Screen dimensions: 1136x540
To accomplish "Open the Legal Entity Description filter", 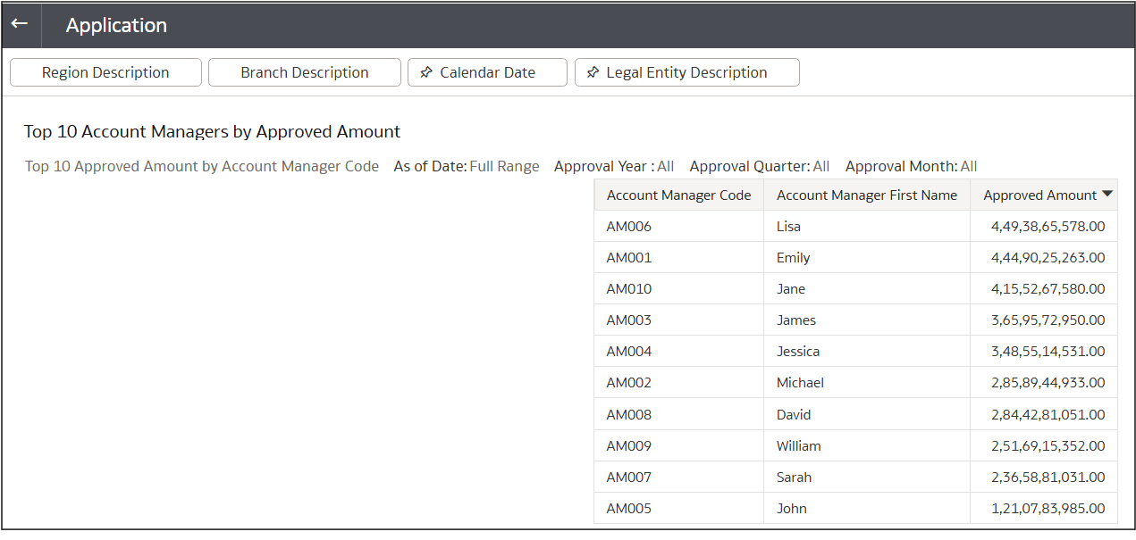I will 686,71.
